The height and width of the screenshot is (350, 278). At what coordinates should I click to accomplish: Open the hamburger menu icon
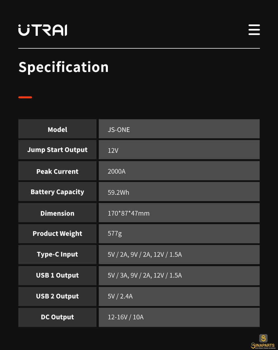254,30
